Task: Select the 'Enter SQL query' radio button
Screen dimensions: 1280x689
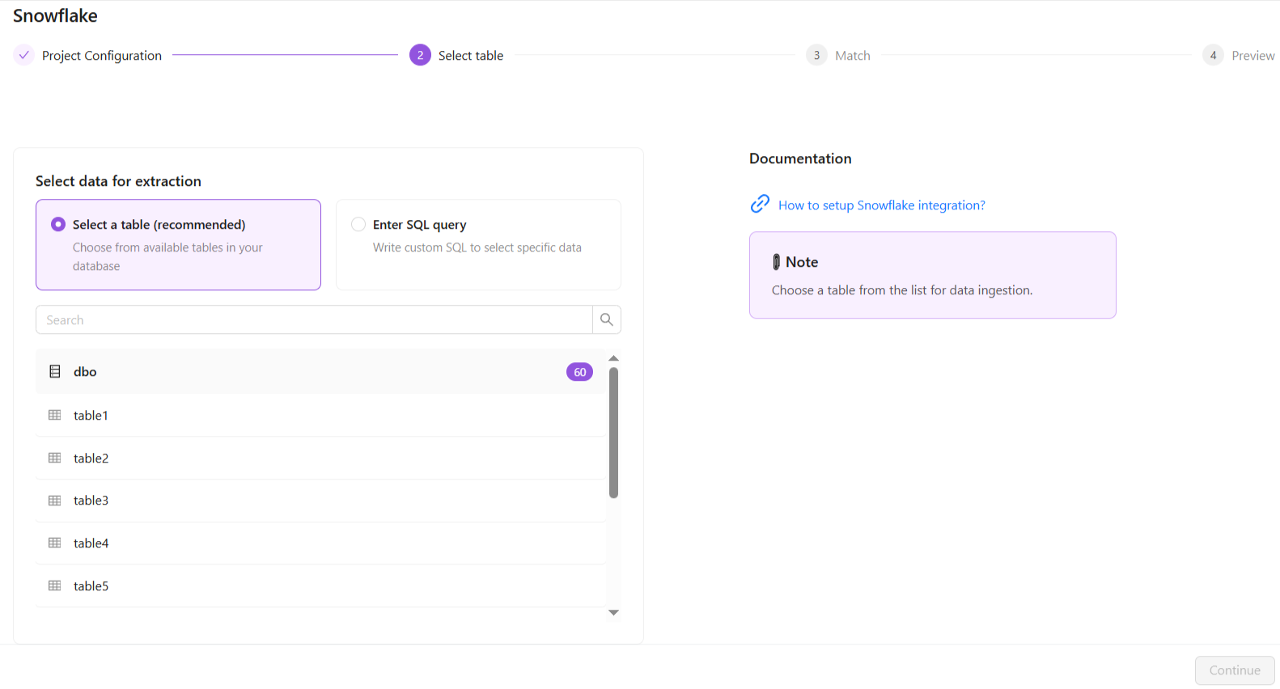Action: [358, 224]
